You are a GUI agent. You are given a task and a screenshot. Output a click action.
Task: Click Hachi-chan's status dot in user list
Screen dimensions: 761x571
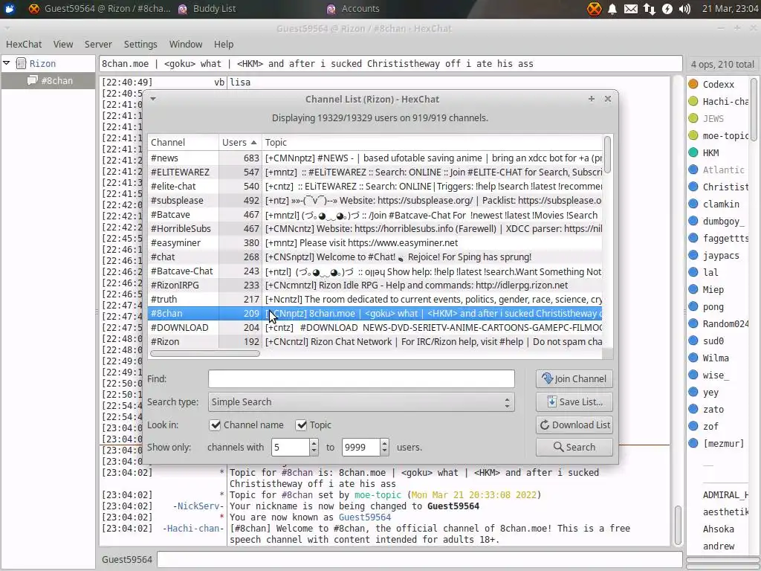[x=693, y=101]
